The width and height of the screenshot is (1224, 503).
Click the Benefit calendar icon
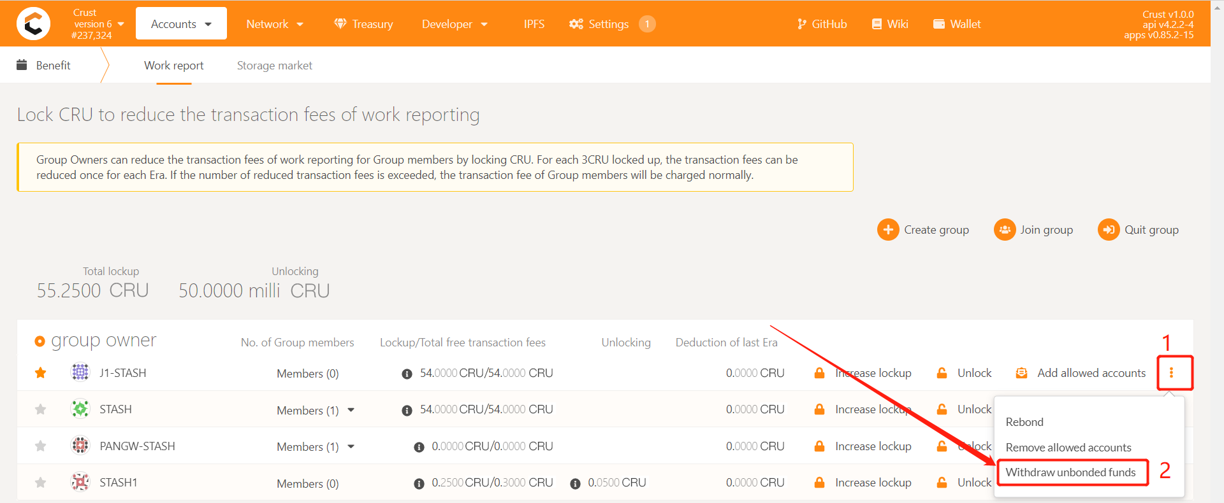pos(22,65)
